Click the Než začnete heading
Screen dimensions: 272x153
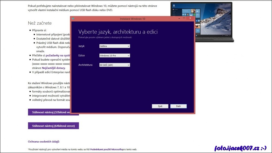point(40,23)
